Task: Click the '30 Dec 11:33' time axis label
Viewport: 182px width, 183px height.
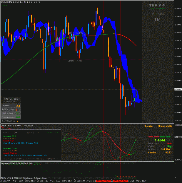Action: click(55, 181)
